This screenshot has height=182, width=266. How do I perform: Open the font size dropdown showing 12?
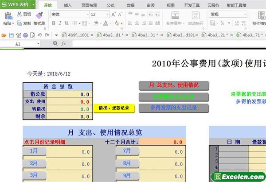click(107, 14)
